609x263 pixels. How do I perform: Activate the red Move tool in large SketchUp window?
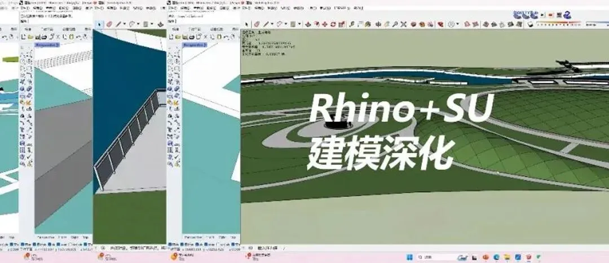coord(325,24)
